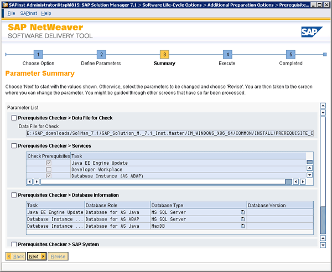The width and height of the screenshot is (332, 272).
Task: Enable the Prerequisites Checker > Services checkbox
Action: click(14, 146)
